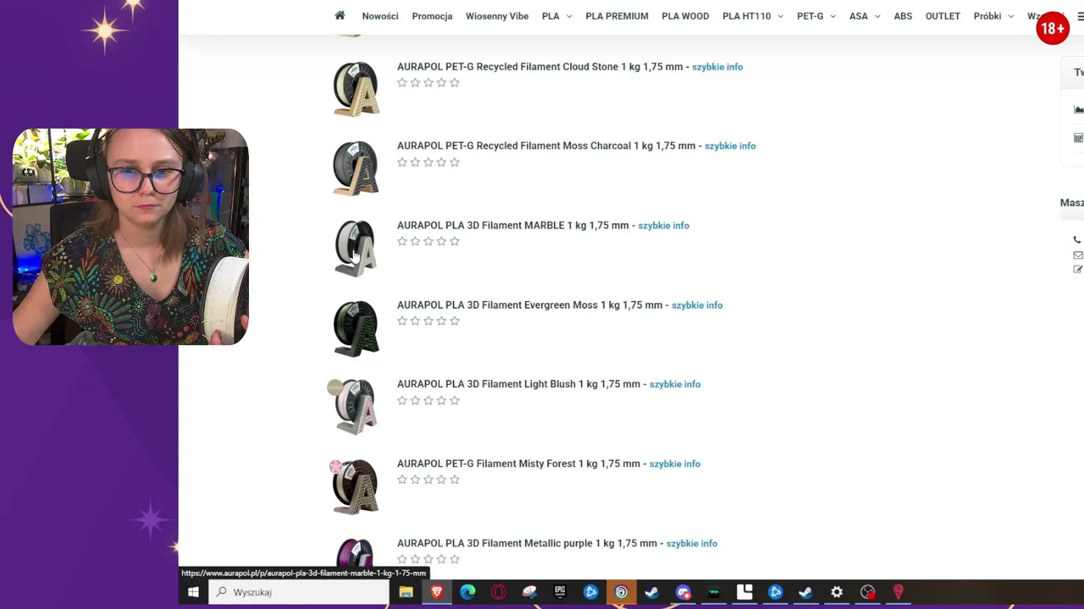Launch Microsoft Edge from taskbar
Screen dimensions: 1084x609
coord(467,592)
